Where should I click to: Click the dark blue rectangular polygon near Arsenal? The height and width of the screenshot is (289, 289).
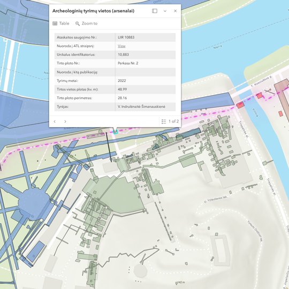tap(188, 133)
